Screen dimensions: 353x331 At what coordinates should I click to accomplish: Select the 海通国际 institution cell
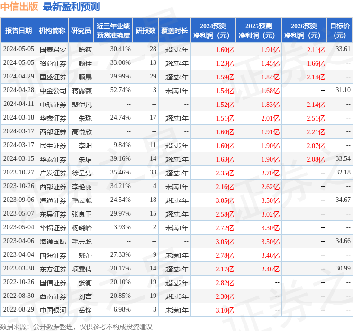tap(53, 241)
